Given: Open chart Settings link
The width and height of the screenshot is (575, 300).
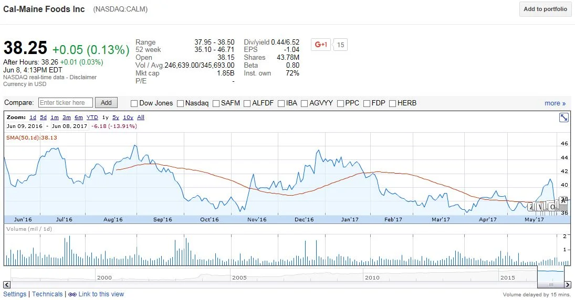Looking at the screenshot, I should pos(15,294).
